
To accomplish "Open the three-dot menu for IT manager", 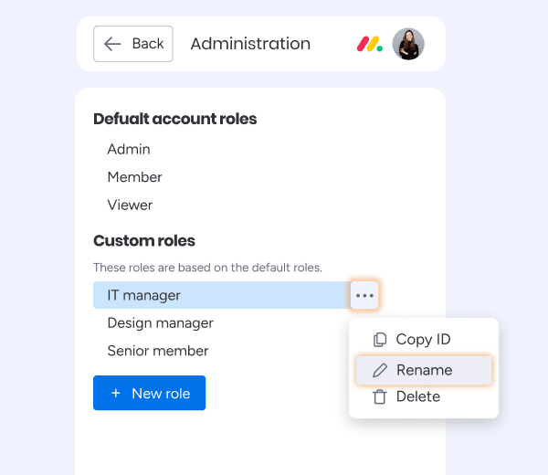I will 364,295.
